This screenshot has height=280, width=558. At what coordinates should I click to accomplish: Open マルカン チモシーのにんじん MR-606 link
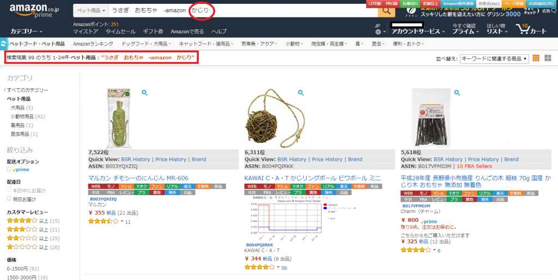pyautogui.click(x=138, y=178)
